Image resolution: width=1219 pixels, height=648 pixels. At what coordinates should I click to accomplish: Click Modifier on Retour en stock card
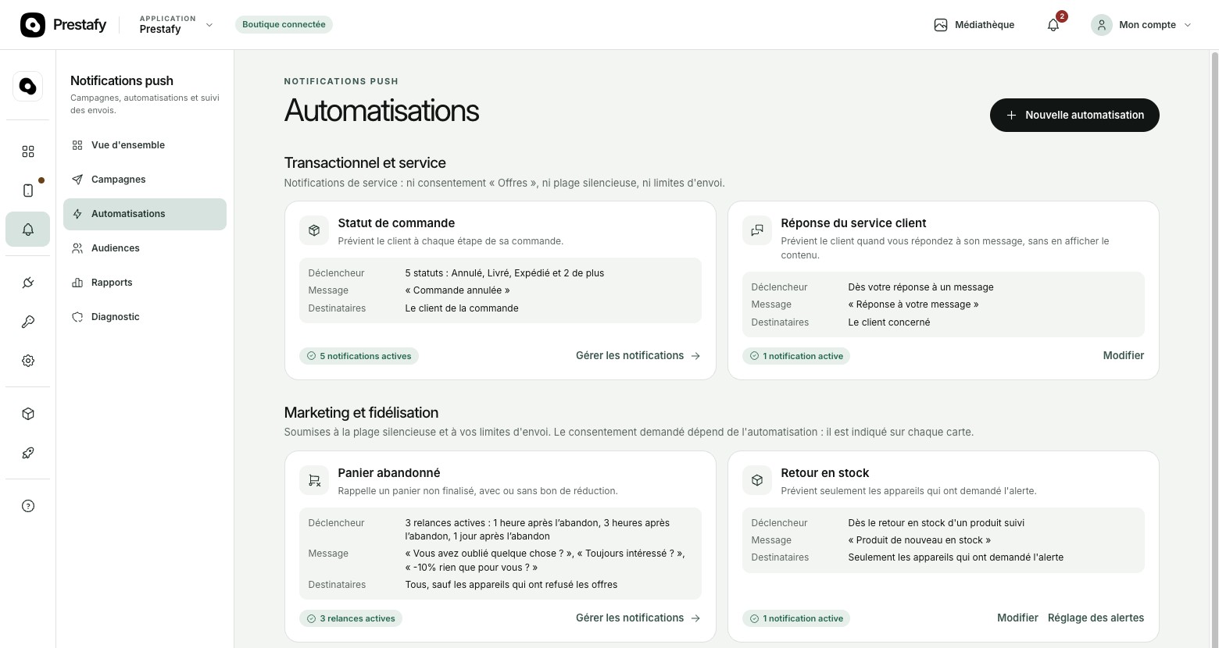click(1017, 618)
